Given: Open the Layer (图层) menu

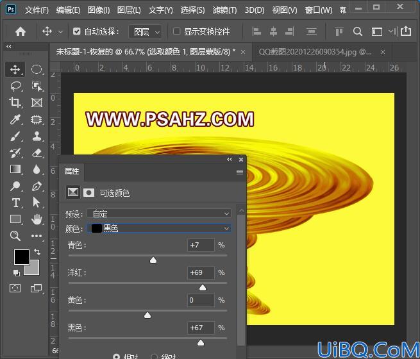Looking at the screenshot, I should click(x=129, y=10).
